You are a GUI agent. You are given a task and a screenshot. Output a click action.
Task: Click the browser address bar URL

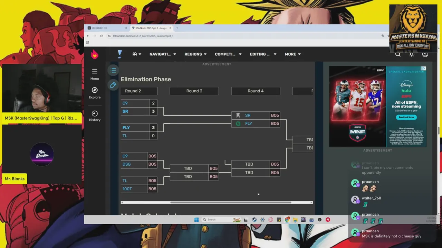click(143, 36)
